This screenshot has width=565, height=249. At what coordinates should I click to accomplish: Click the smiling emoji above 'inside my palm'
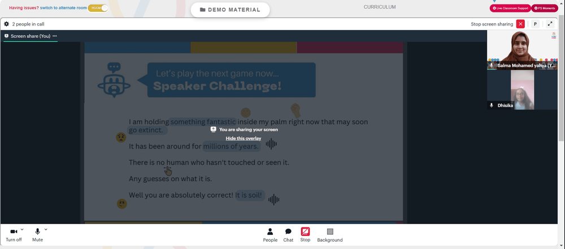[x=245, y=112]
